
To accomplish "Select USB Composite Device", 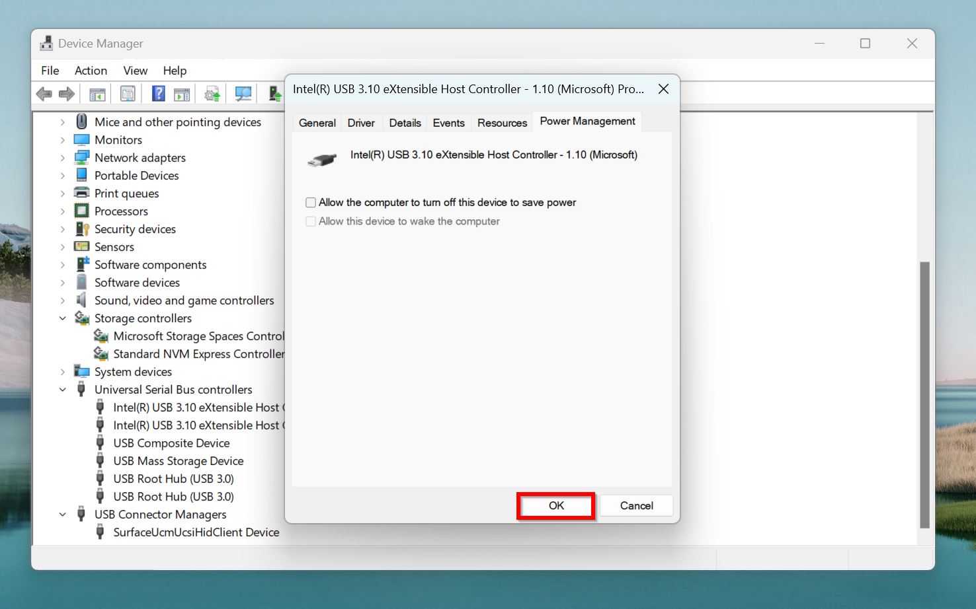I will 171,443.
